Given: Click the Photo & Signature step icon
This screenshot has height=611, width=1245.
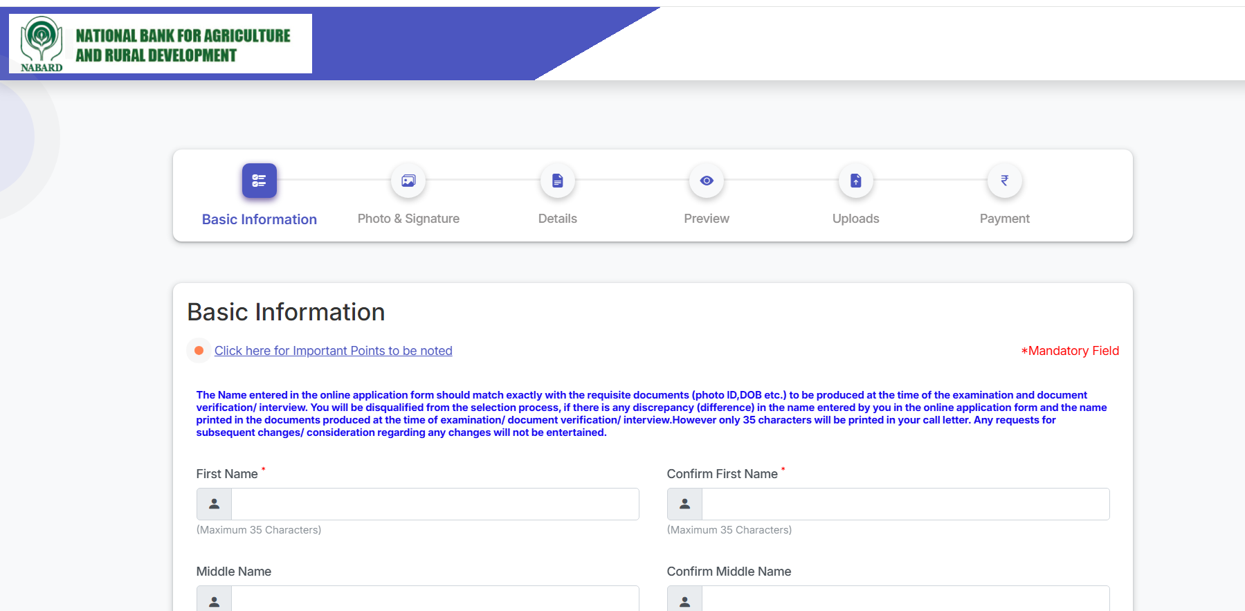Looking at the screenshot, I should 408,181.
